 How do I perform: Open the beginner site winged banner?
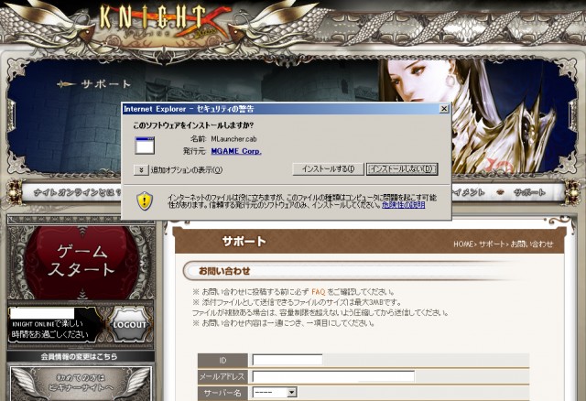coord(81,384)
